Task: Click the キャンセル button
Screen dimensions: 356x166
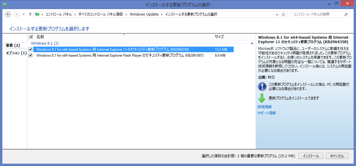Action: (x=337, y=156)
